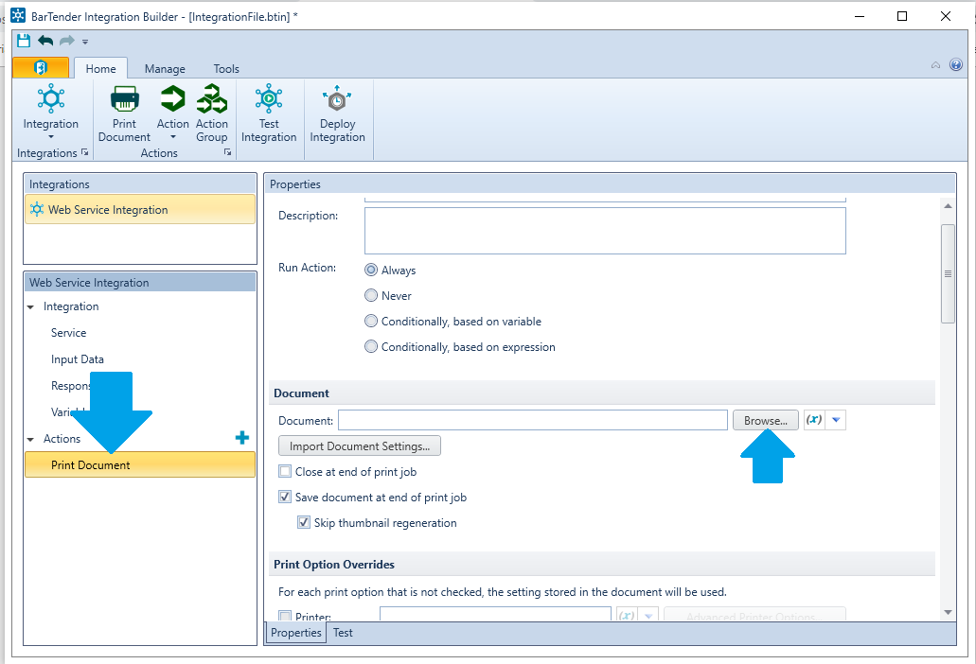Switch to the Test bottom tab

343,632
